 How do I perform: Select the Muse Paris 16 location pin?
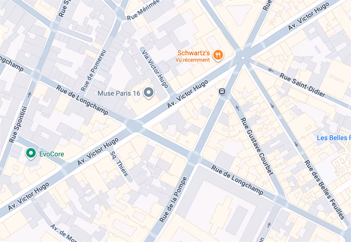pos(149,93)
